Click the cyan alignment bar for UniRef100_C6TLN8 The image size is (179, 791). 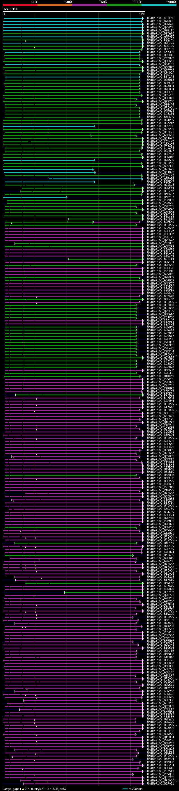pos(74,19)
